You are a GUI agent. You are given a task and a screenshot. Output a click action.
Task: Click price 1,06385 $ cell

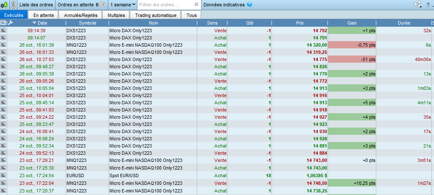tap(300, 175)
